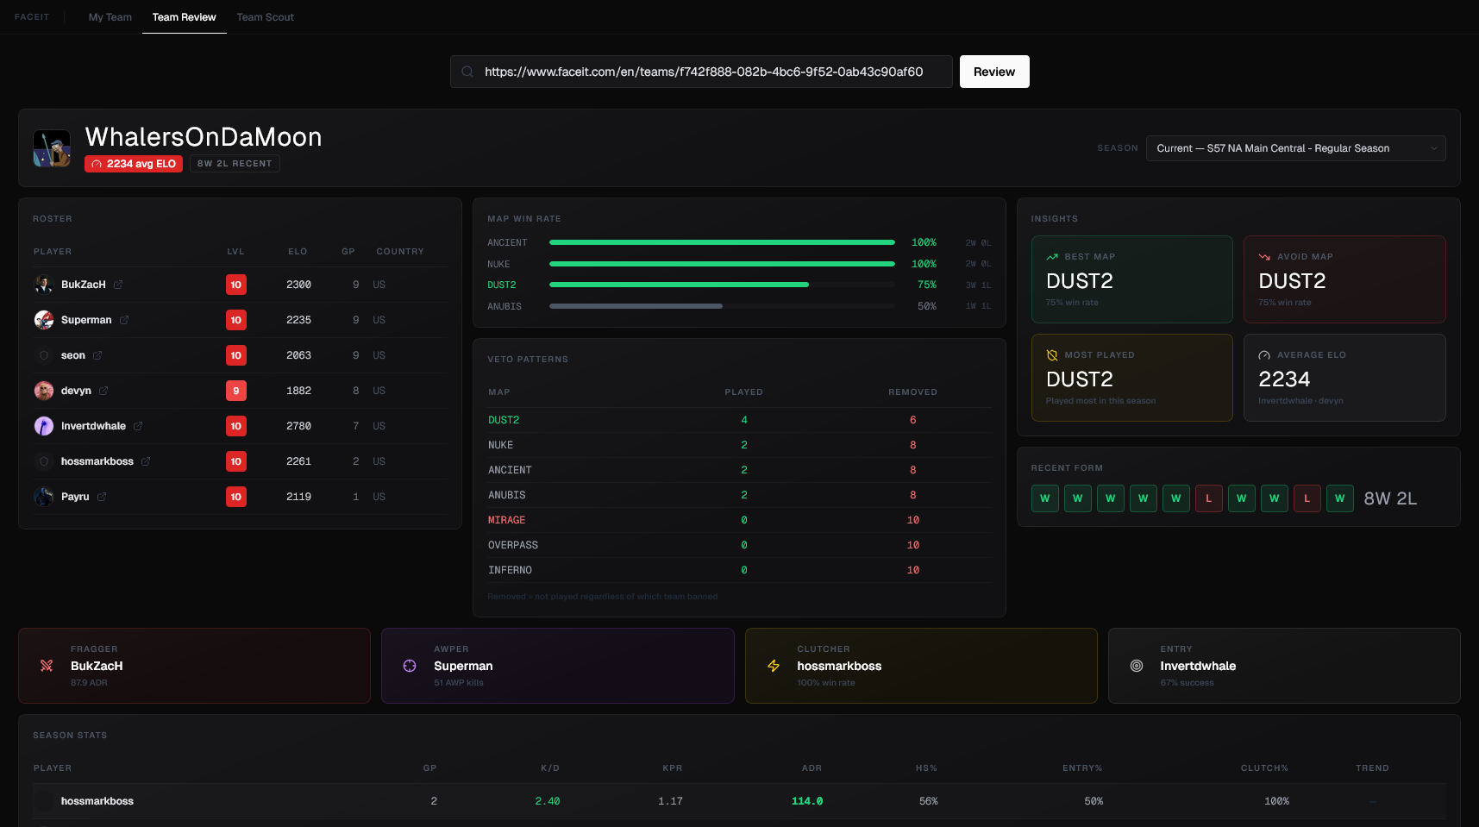Open the Season dropdown selector
Viewport: 1479px width, 827px height.
pyautogui.click(x=1296, y=148)
